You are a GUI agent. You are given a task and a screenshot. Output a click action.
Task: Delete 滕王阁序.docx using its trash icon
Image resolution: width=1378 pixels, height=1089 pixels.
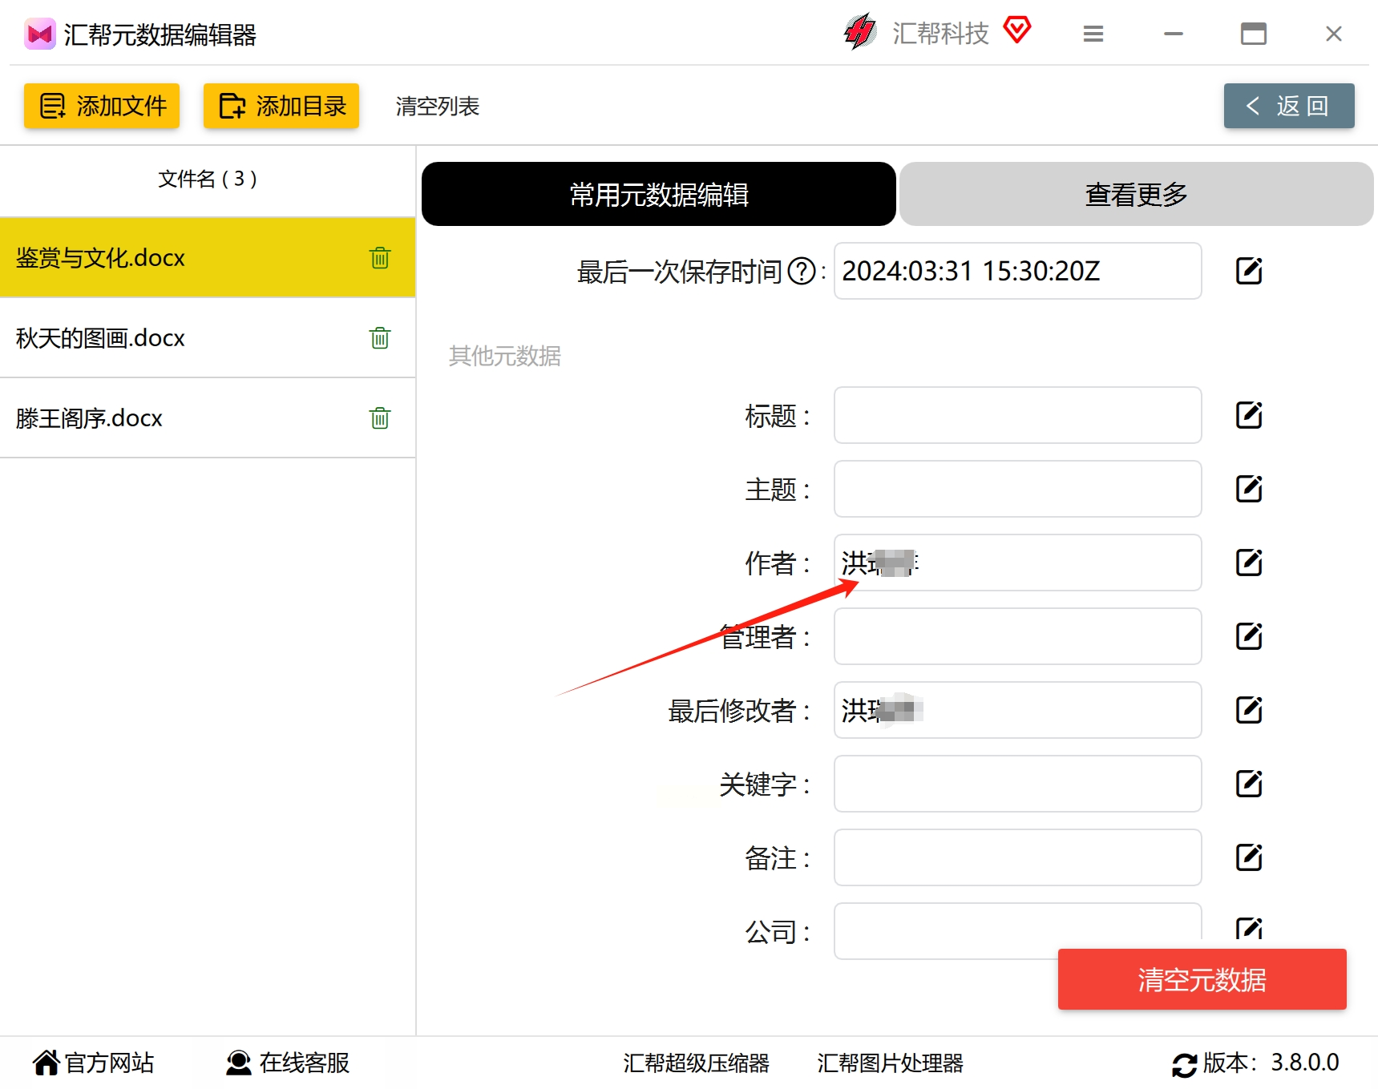[380, 418]
